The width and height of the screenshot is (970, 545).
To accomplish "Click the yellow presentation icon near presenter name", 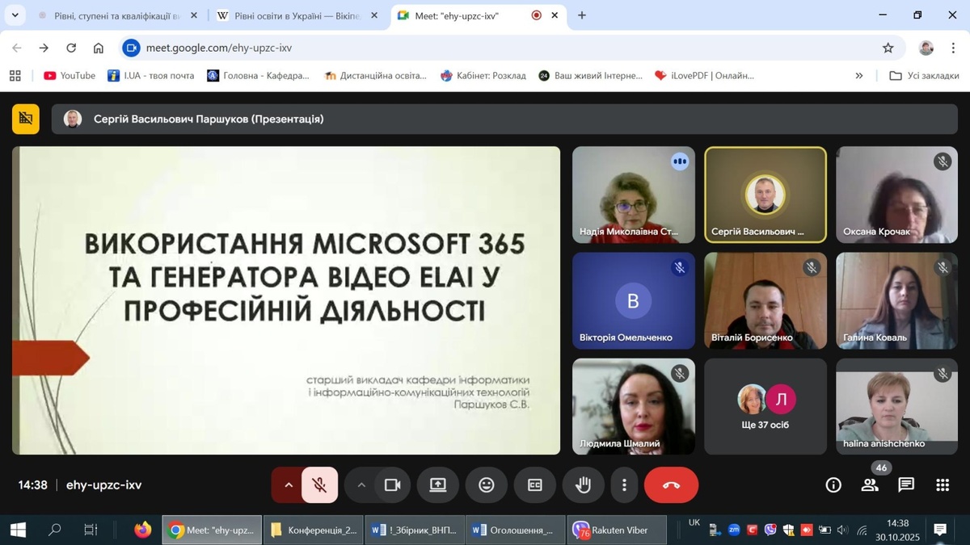I will pyautogui.click(x=26, y=119).
